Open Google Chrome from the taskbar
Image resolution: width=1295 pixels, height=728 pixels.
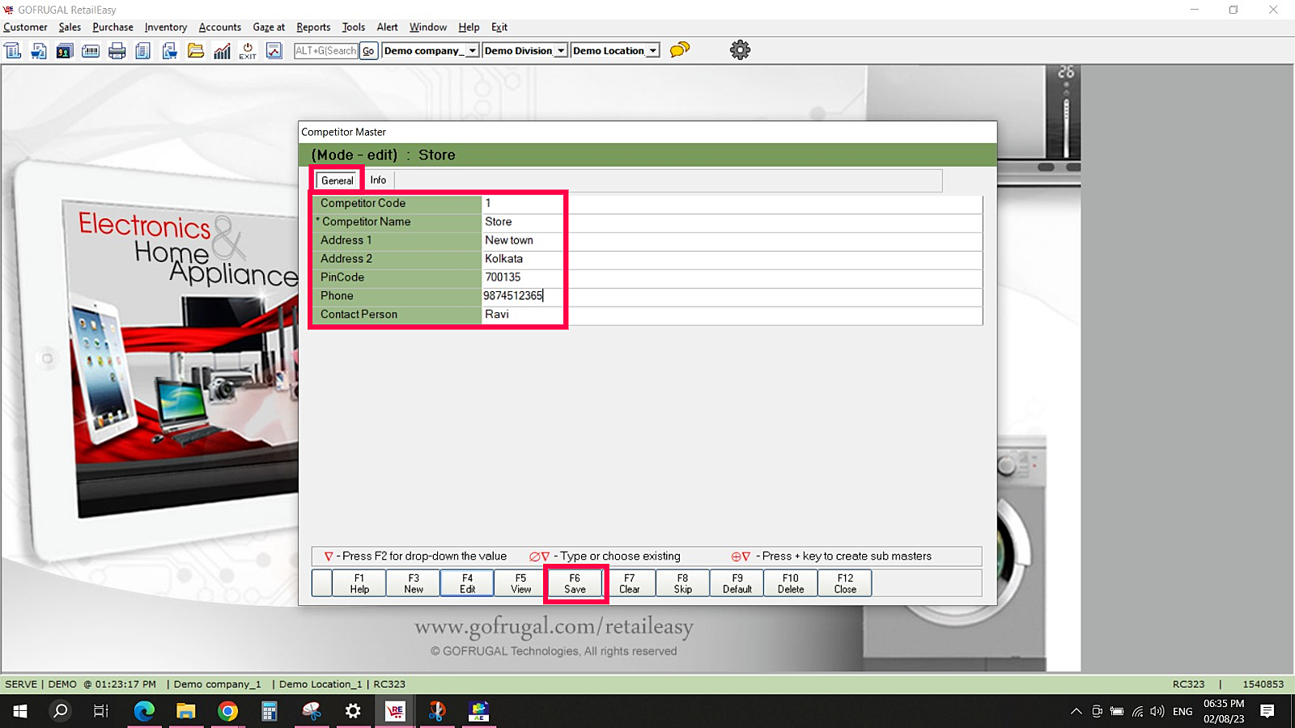click(x=227, y=711)
